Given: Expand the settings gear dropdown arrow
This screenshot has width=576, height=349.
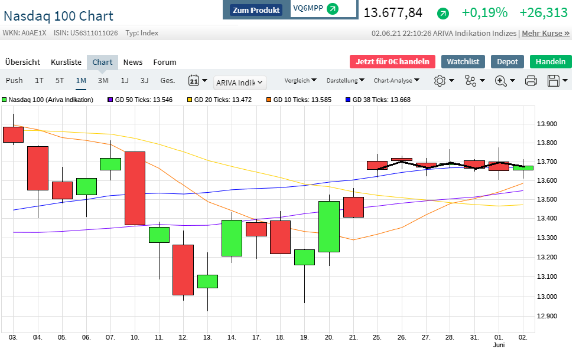Looking at the screenshot, I should pos(451,80).
